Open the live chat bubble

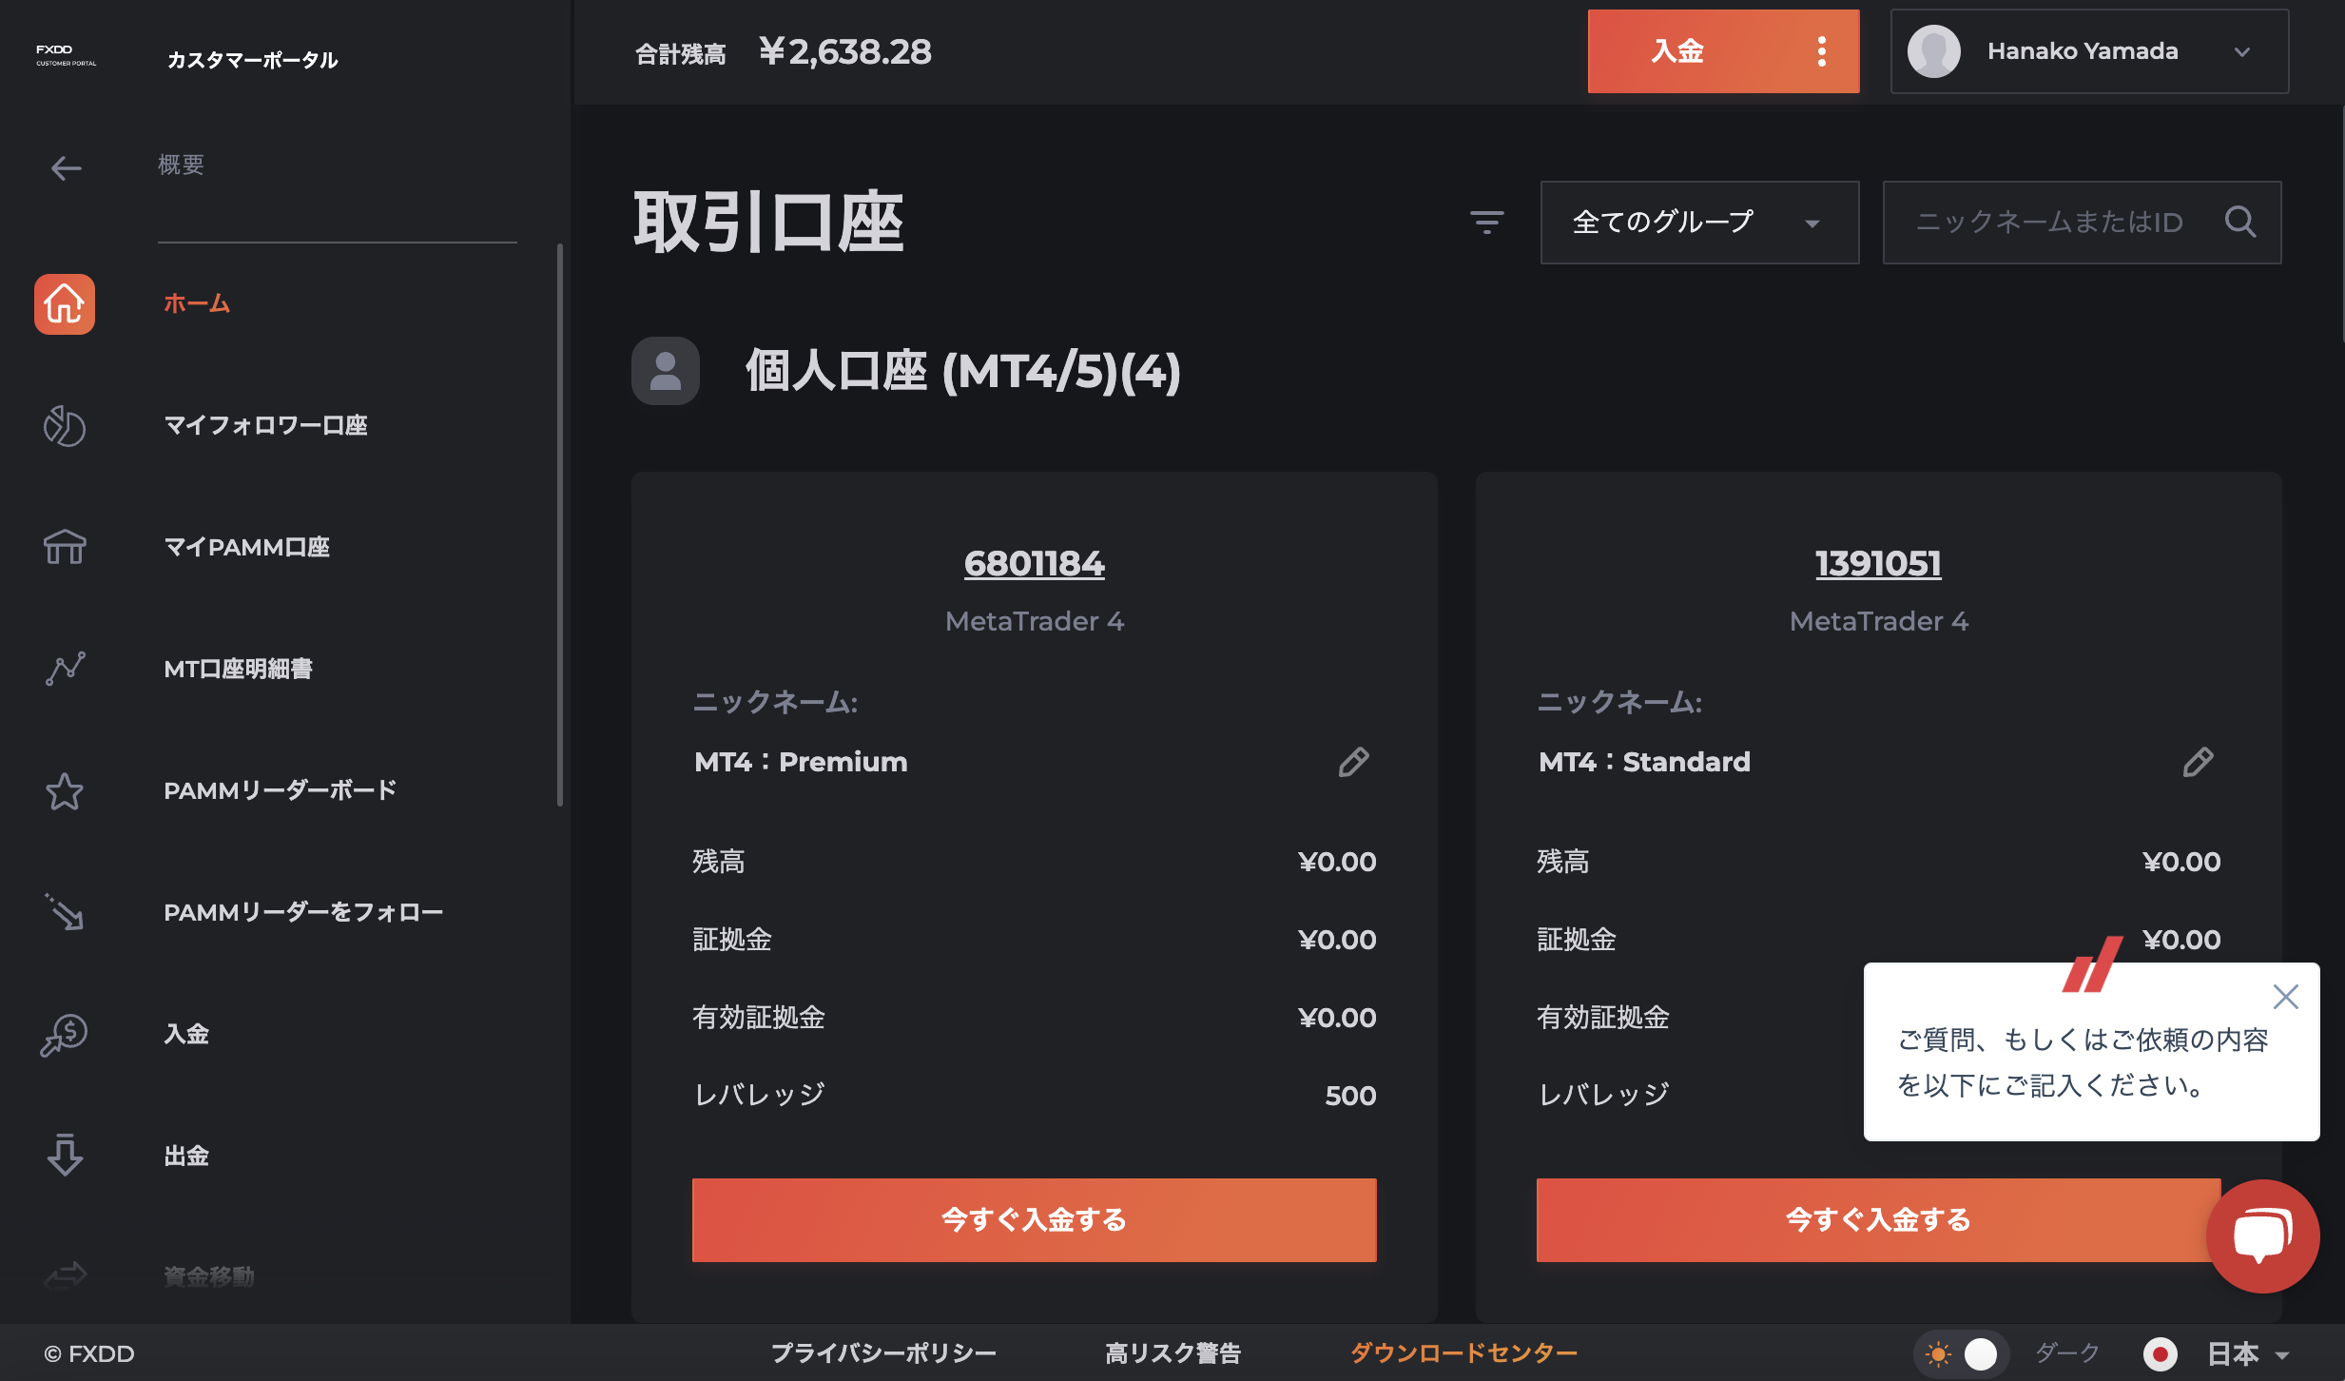coord(2263,1236)
